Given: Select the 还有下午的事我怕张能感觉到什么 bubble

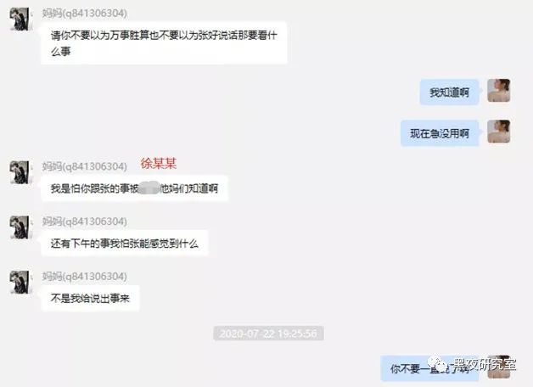Looking at the screenshot, I should tap(125, 244).
